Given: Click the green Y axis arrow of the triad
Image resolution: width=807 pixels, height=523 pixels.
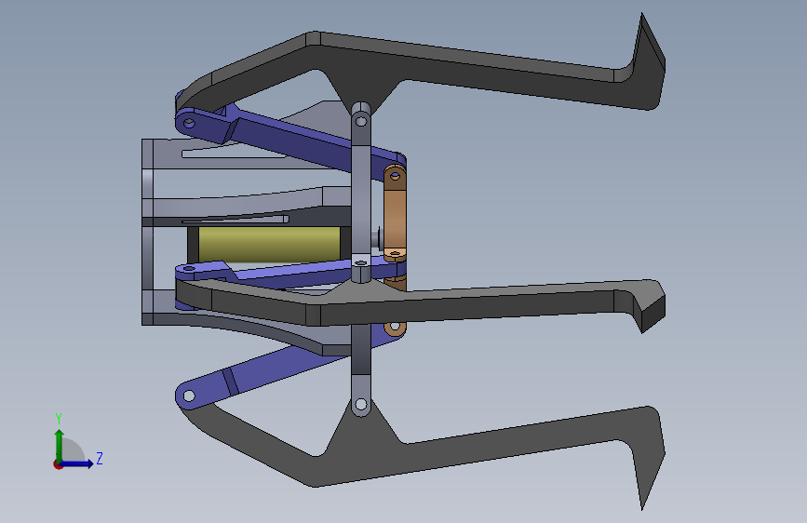Looking at the screenshot, I should tap(59, 445).
